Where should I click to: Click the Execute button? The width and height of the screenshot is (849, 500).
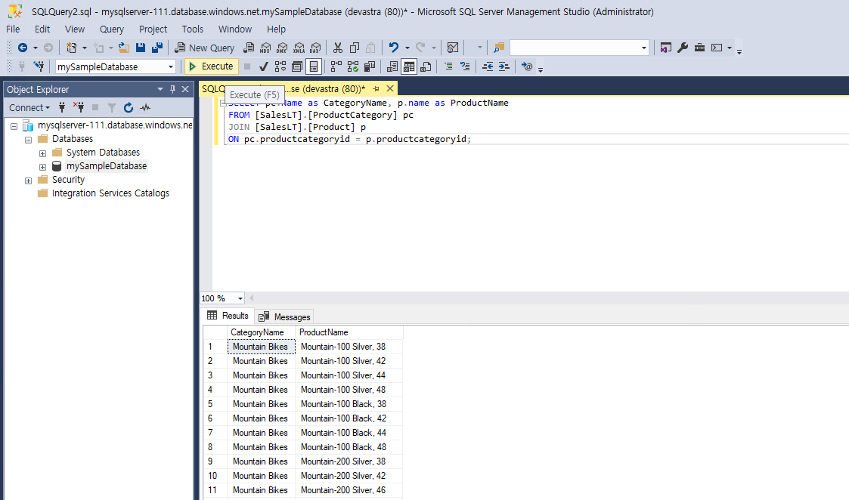point(211,66)
